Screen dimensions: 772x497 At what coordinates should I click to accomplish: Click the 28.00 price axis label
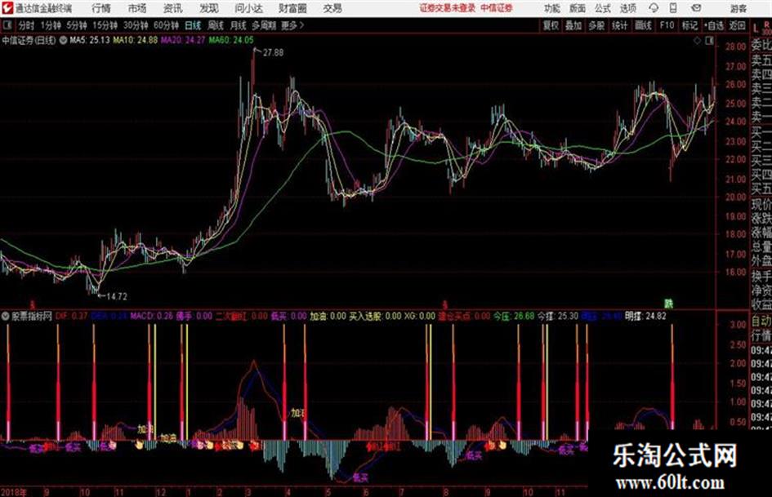click(x=735, y=47)
